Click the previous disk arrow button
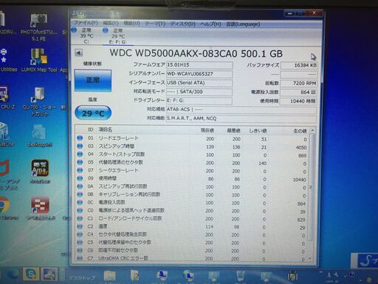Screen dimensions: 378x284 click(78, 53)
